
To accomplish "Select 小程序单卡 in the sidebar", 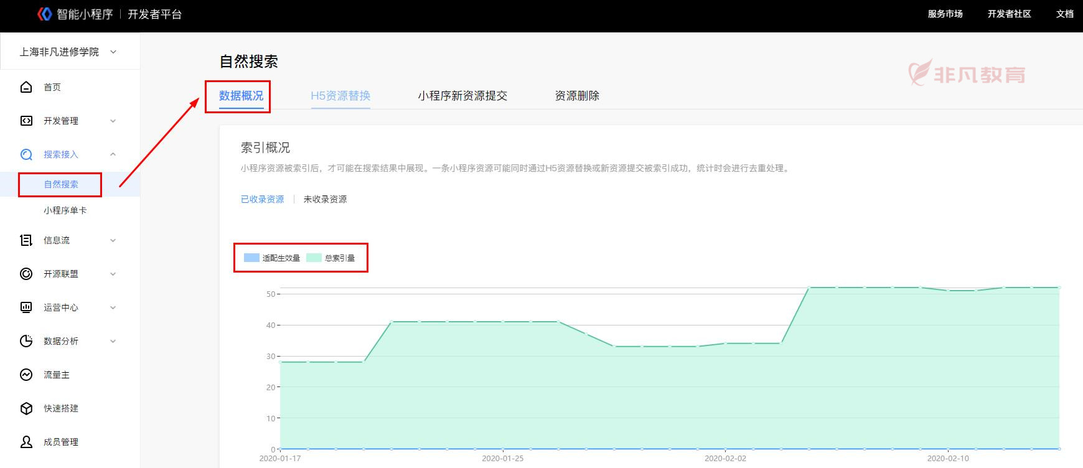I will pos(65,210).
